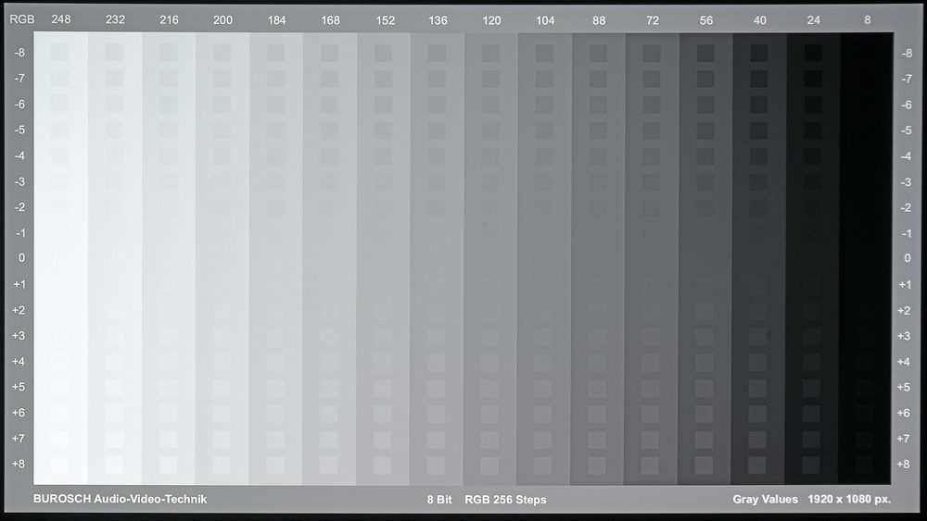The width and height of the screenshot is (927, 521).
Task: Click the BUROSCH Audio-Video-Technik text
Action: [120, 500]
